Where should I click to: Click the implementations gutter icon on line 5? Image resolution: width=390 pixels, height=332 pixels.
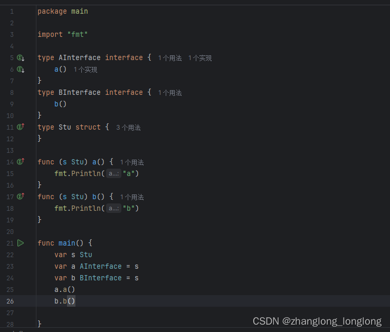(21, 58)
